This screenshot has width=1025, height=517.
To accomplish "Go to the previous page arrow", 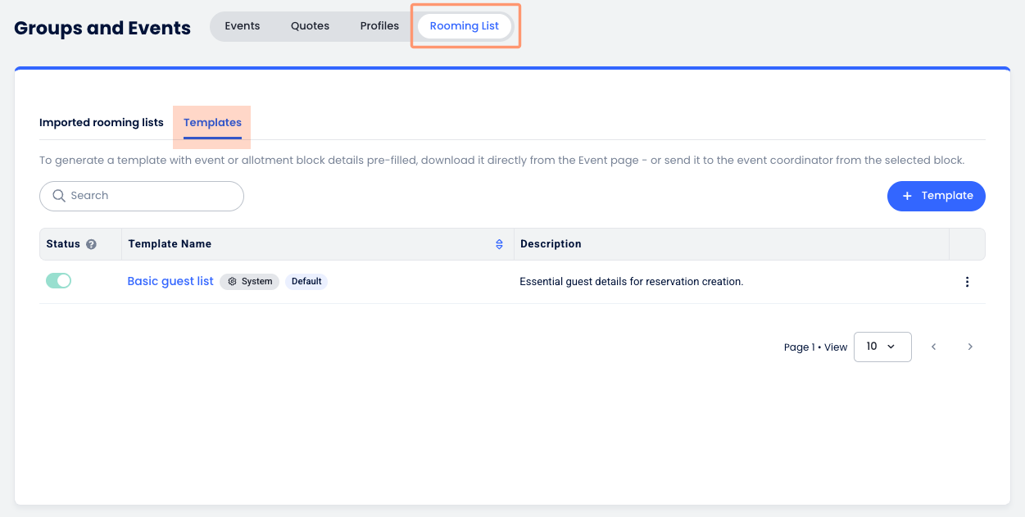I will [x=933, y=347].
